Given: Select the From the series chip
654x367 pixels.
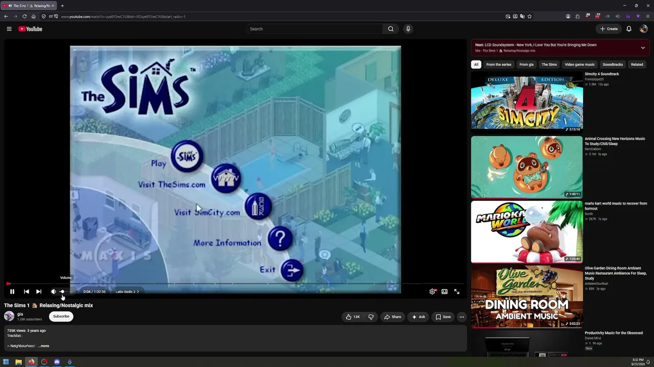Looking at the screenshot, I should [499, 65].
